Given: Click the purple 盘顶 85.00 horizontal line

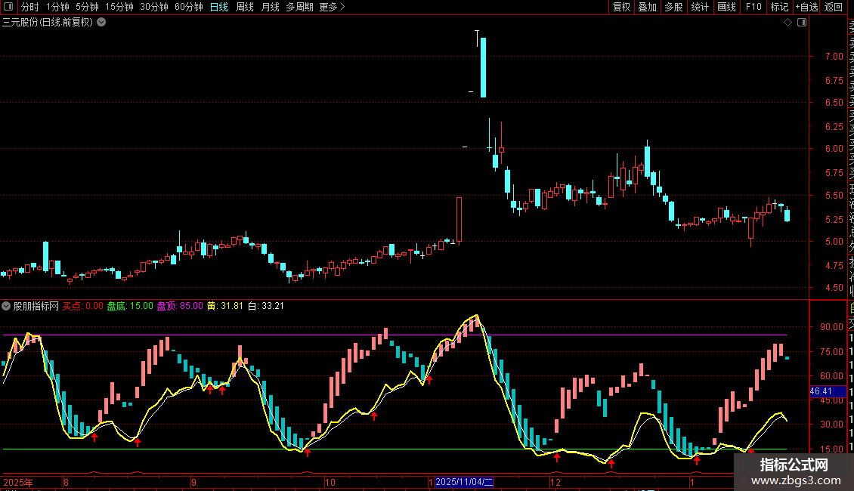Looking at the screenshot, I should click(x=395, y=335).
